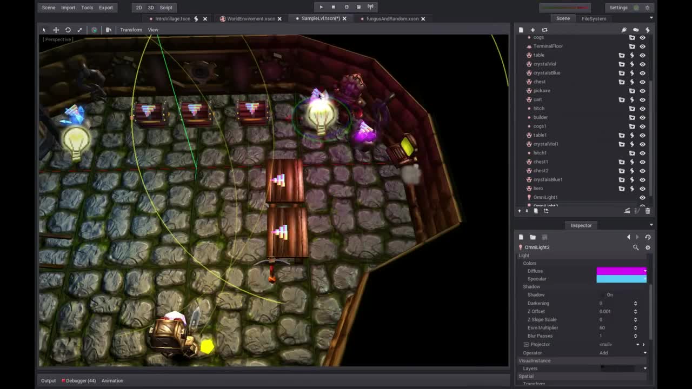Image resolution: width=692 pixels, height=389 pixels.
Task: Switch to Script editor view
Action: (166, 8)
